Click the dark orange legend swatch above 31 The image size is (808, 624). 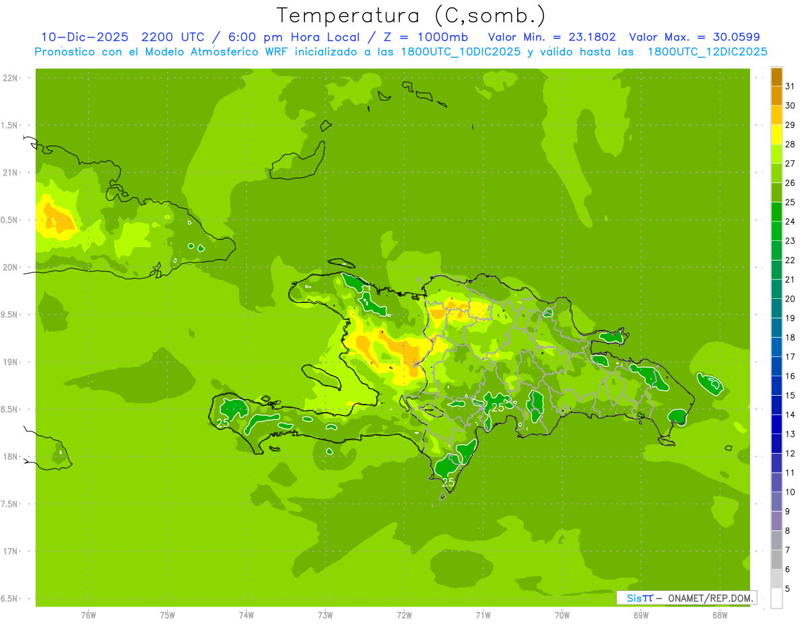pos(776,77)
